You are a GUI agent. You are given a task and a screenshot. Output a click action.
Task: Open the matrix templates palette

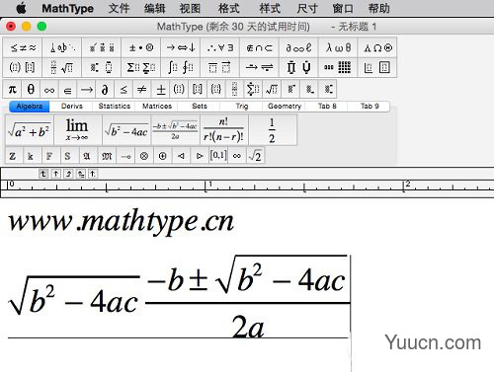[338, 68]
